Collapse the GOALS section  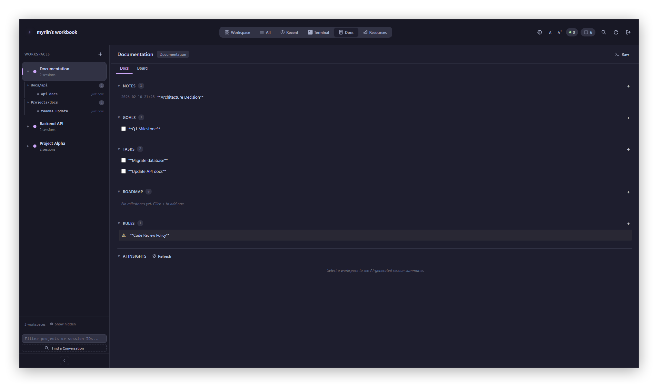119,117
